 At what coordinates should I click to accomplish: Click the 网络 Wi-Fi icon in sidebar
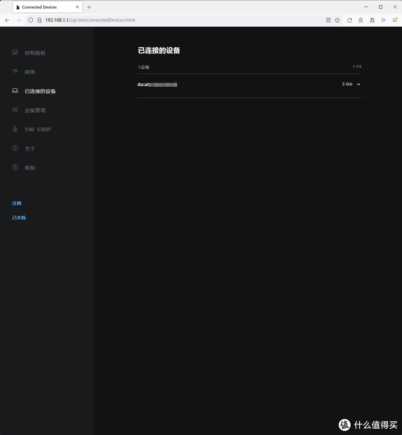click(x=15, y=71)
